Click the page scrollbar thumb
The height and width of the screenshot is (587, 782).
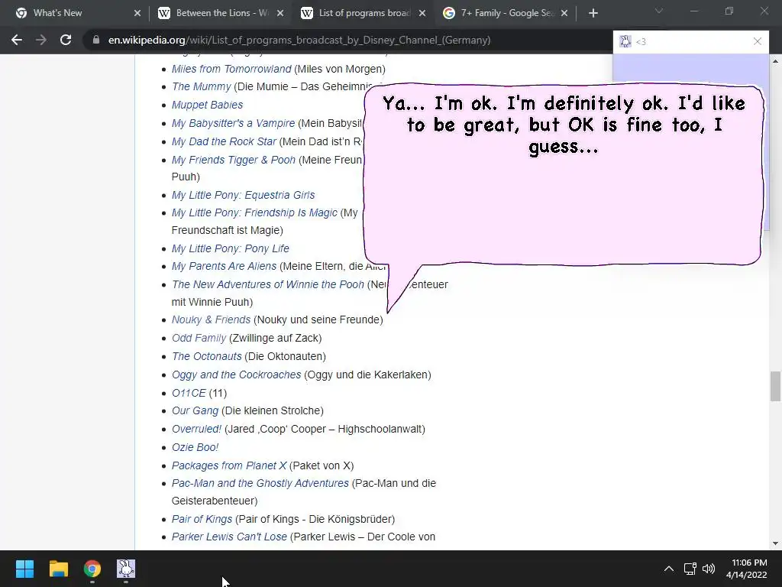pos(775,386)
